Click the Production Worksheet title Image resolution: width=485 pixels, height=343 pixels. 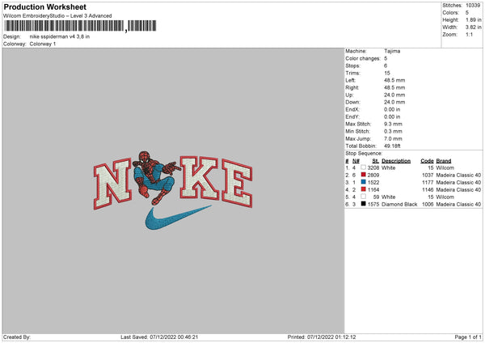pos(44,6)
